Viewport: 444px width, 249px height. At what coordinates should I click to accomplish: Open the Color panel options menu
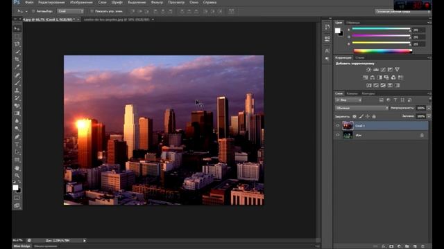(429, 23)
